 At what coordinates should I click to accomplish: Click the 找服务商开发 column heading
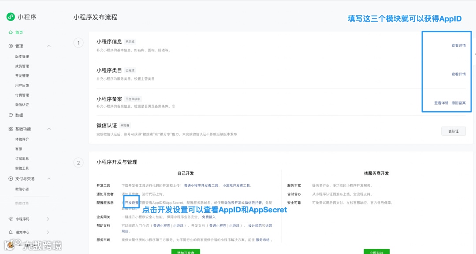376,174
